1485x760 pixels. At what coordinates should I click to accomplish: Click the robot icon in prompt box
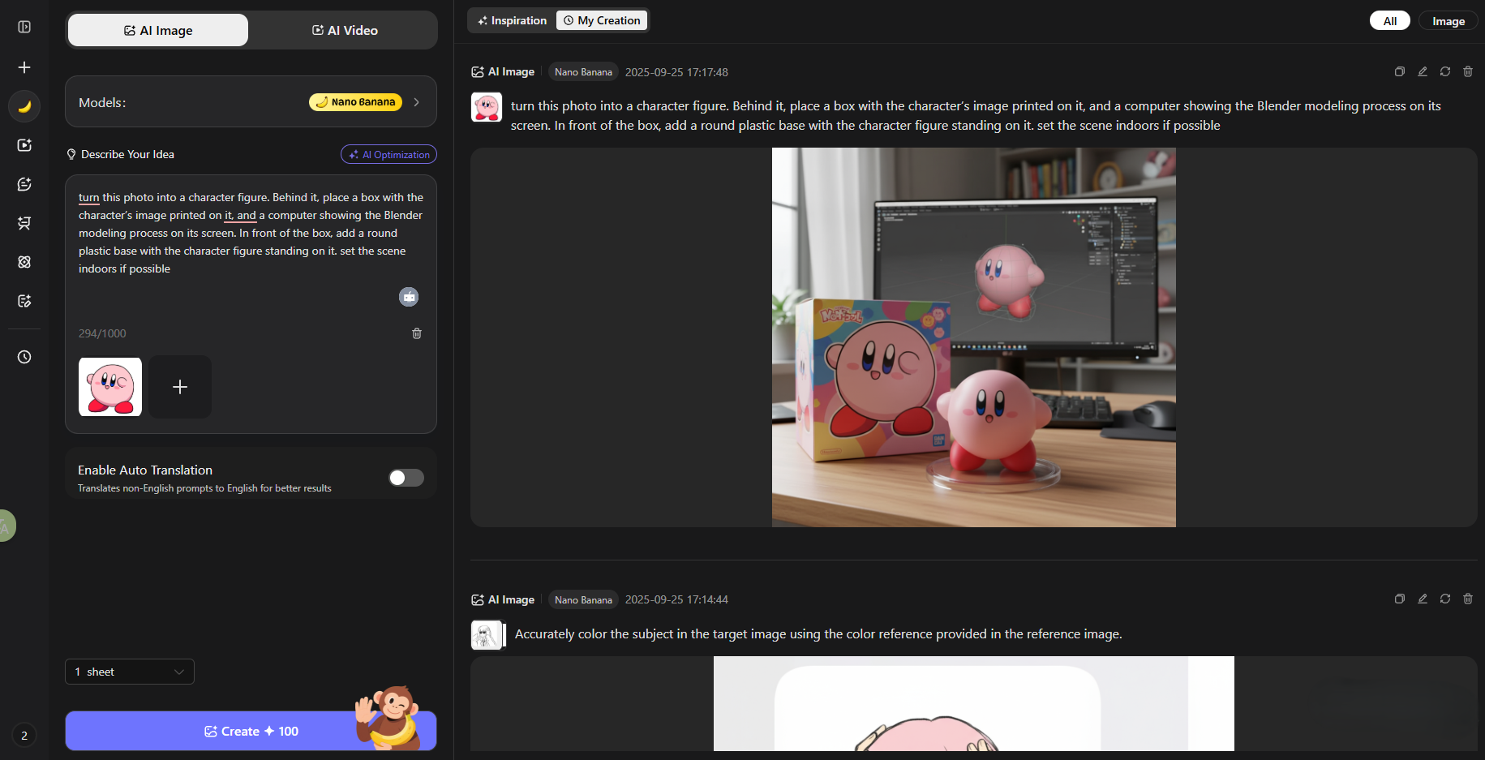pyautogui.click(x=409, y=297)
